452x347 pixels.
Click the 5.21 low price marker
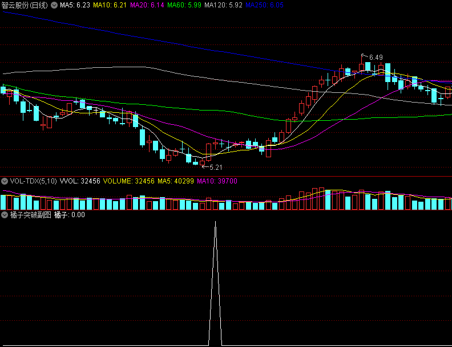pos(216,167)
